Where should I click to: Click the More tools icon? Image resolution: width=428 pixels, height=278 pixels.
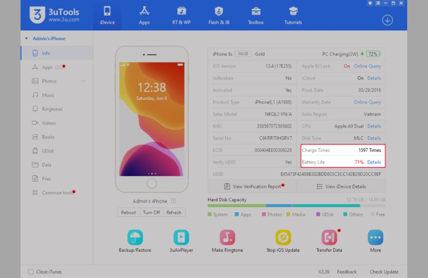(376, 237)
